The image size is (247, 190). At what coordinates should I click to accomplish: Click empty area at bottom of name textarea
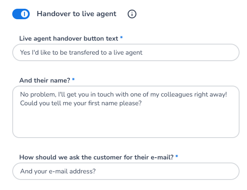tap(126, 124)
